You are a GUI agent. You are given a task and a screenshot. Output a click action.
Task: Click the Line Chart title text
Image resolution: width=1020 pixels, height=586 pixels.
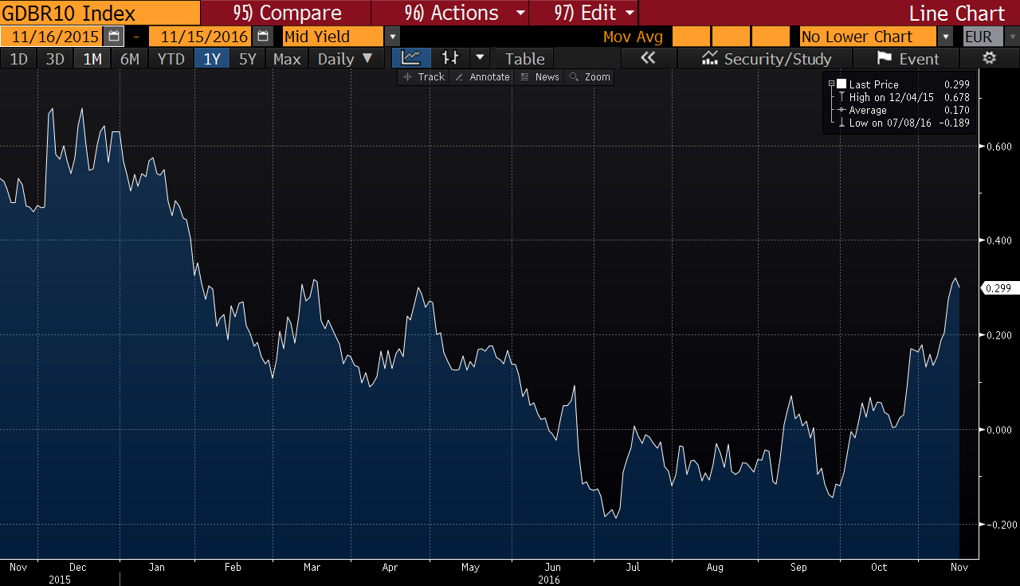tap(957, 14)
